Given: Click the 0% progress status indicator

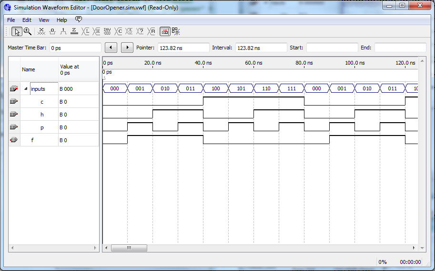Looking at the screenshot, I should click(x=383, y=262).
